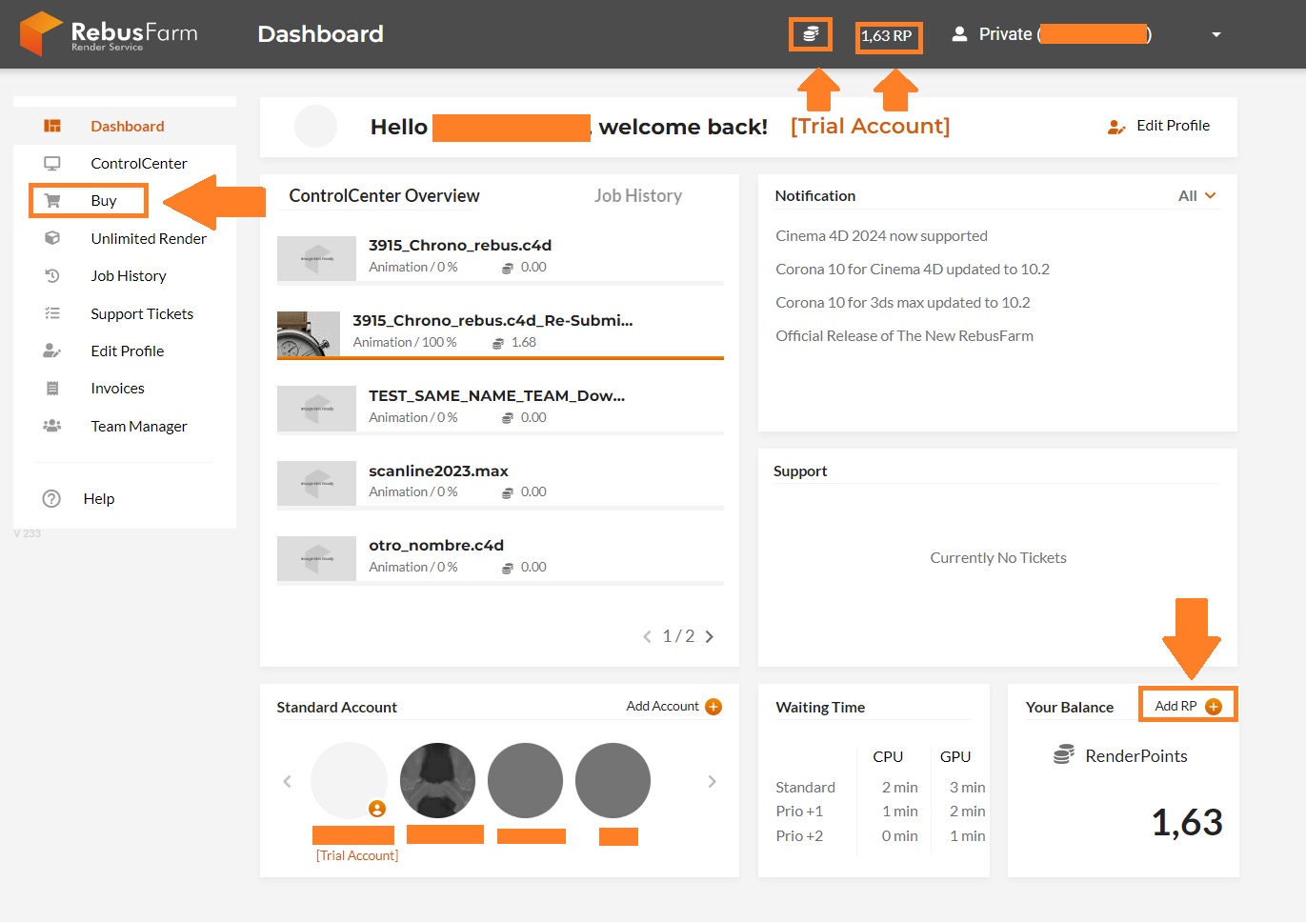Click the Team Manager people icon
This screenshot has width=1306, height=922.
click(52, 426)
